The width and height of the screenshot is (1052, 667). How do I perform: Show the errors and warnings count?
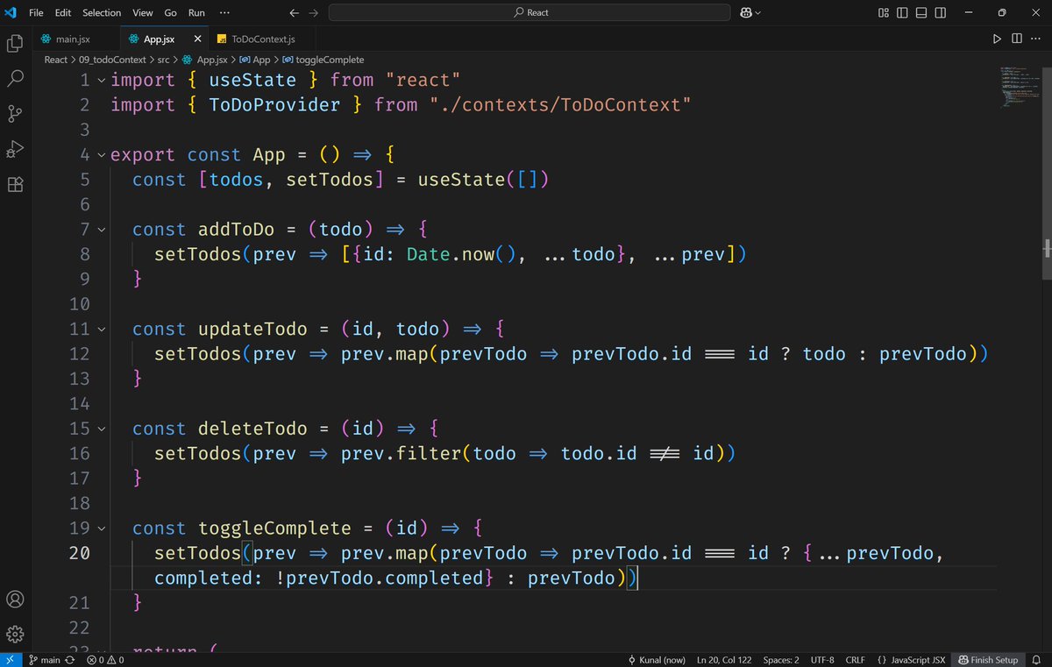pos(105,659)
